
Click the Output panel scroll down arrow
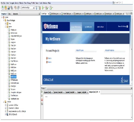(x=132, y=117)
